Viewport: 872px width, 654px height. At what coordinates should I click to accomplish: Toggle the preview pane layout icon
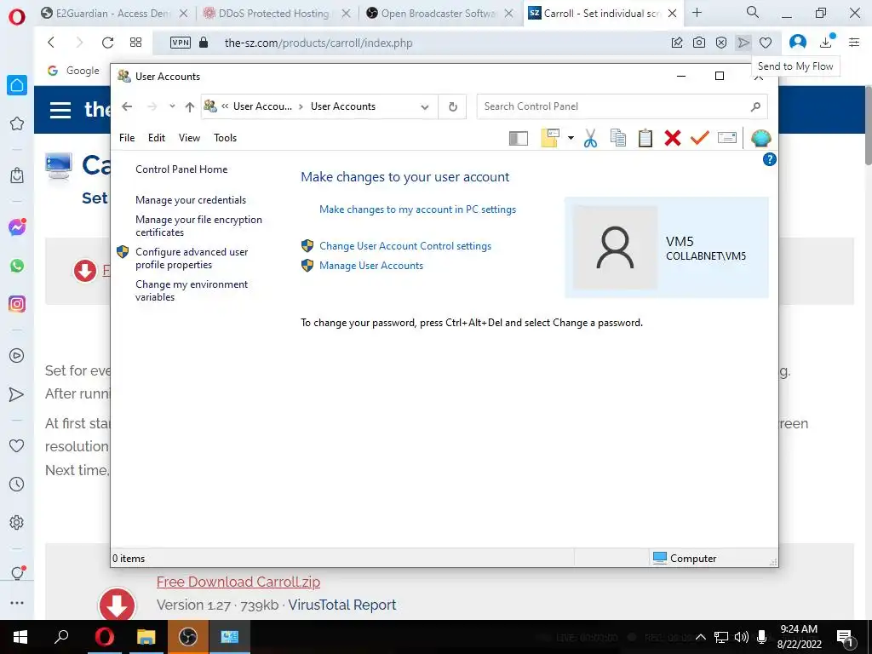519,138
